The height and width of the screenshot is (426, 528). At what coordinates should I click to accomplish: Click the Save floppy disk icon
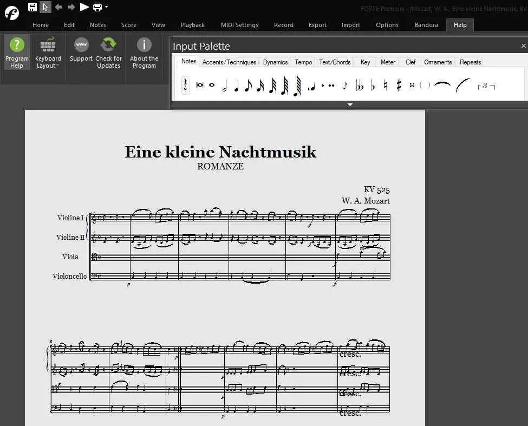[32, 7]
